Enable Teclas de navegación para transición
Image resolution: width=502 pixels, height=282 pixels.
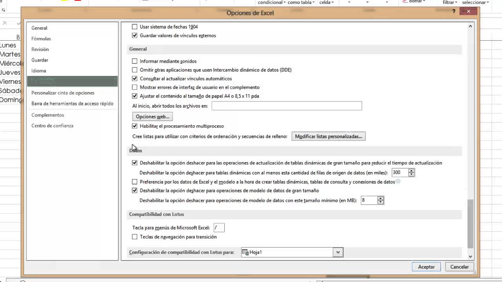[x=135, y=237]
